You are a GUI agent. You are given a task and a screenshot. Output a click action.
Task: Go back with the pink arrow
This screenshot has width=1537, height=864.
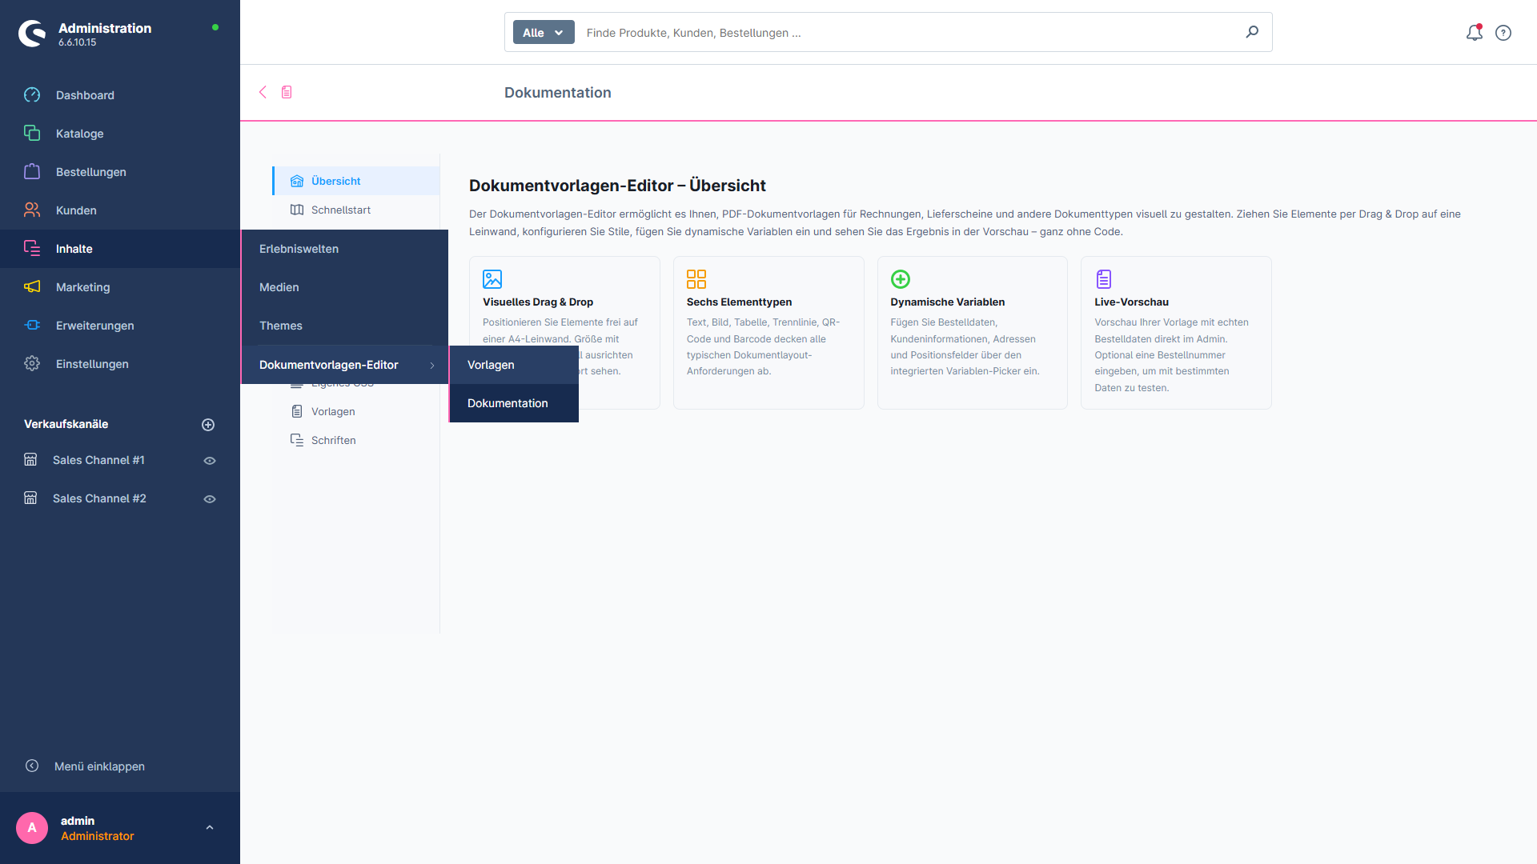click(263, 92)
